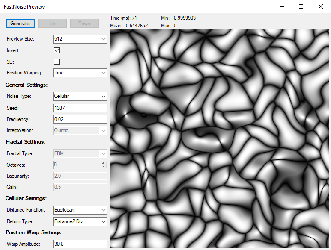Viewport: 331px width, 250px height.
Task: Click the 'Preview Size:' label
Action: click(21, 39)
